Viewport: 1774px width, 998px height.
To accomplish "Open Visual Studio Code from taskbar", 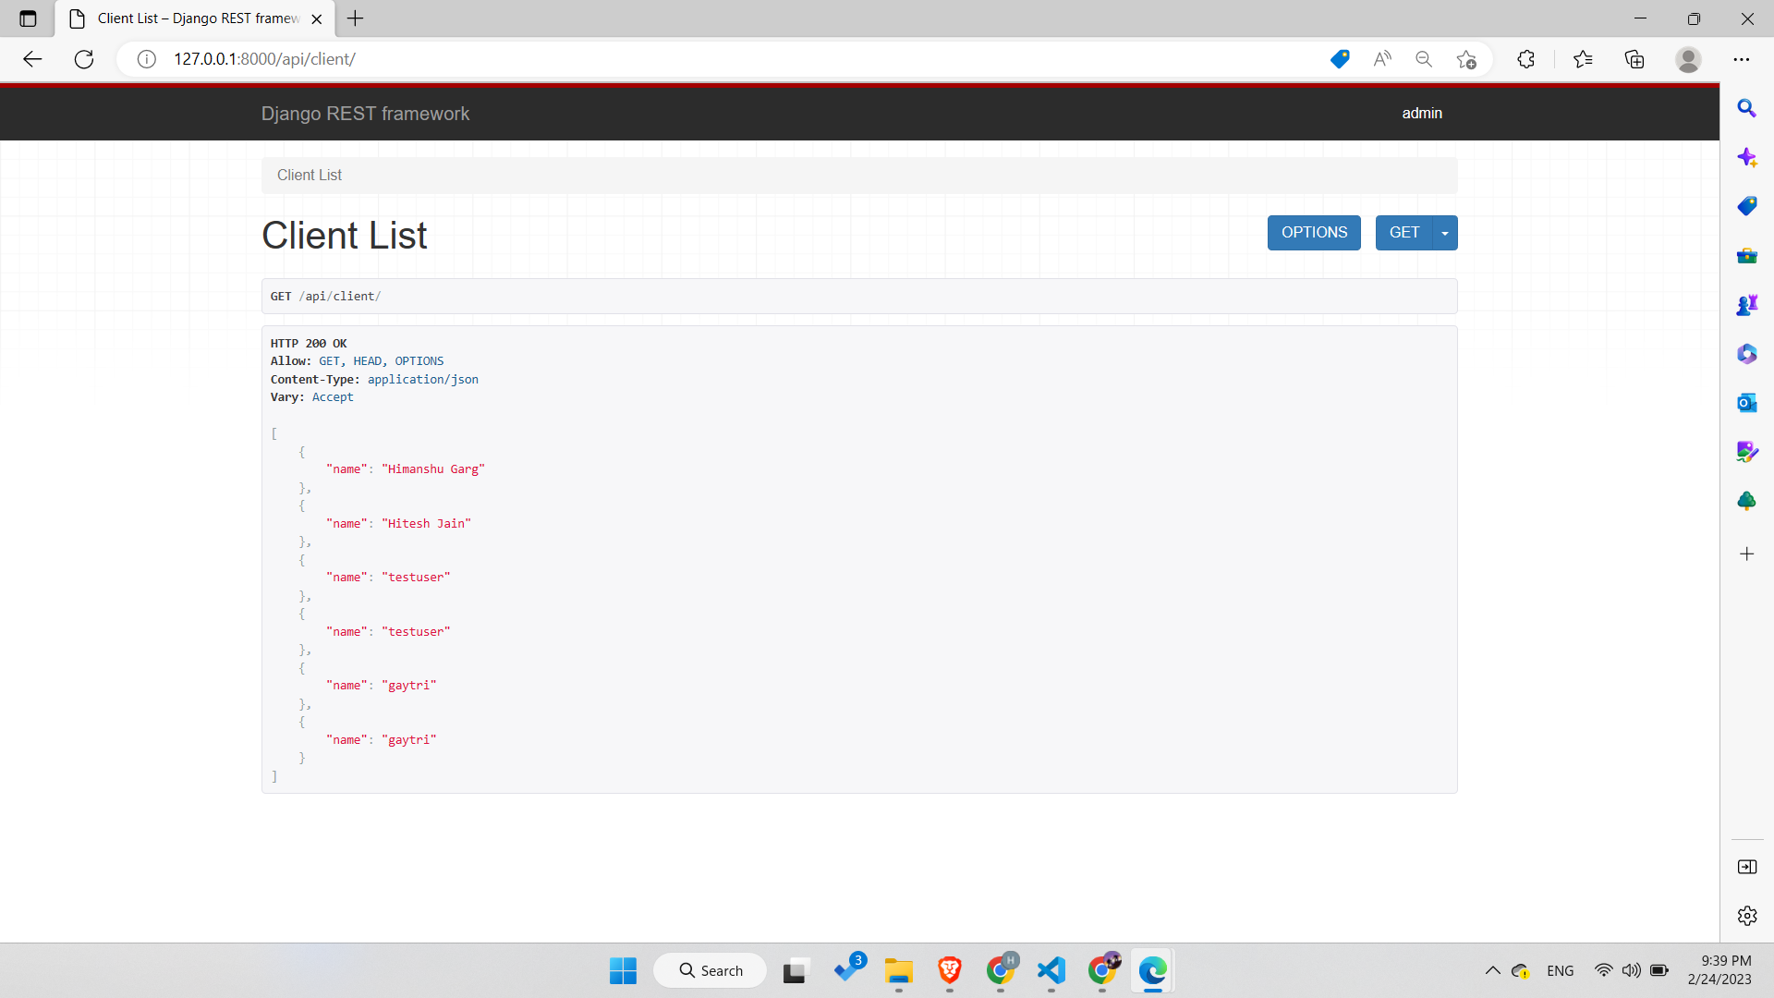I will (1051, 970).
